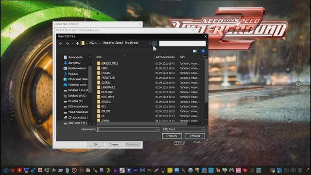Click the light bulb taskbar icon

click(163, 170)
